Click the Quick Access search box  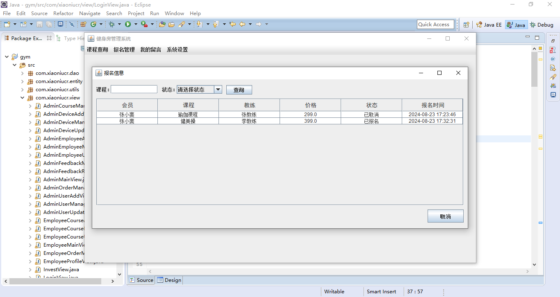(x=435, y=25)
